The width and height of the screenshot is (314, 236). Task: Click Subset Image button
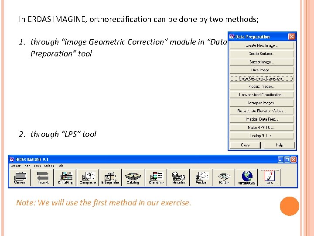[262, 62]
